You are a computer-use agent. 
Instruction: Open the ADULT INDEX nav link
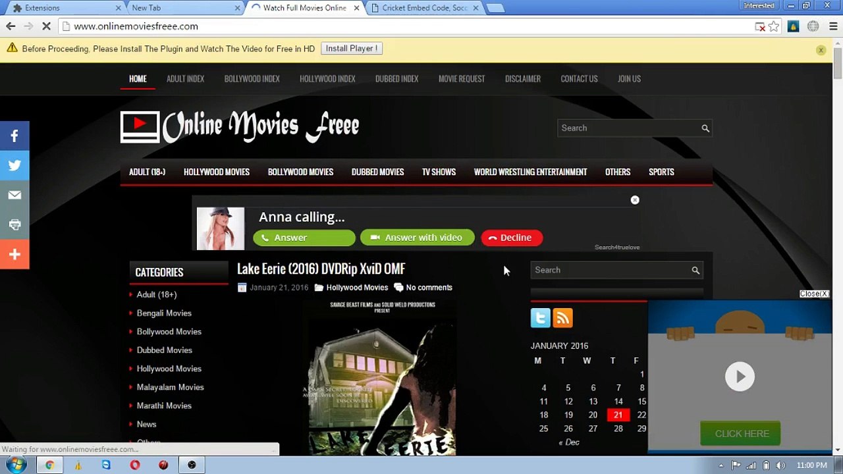(185, 78)
